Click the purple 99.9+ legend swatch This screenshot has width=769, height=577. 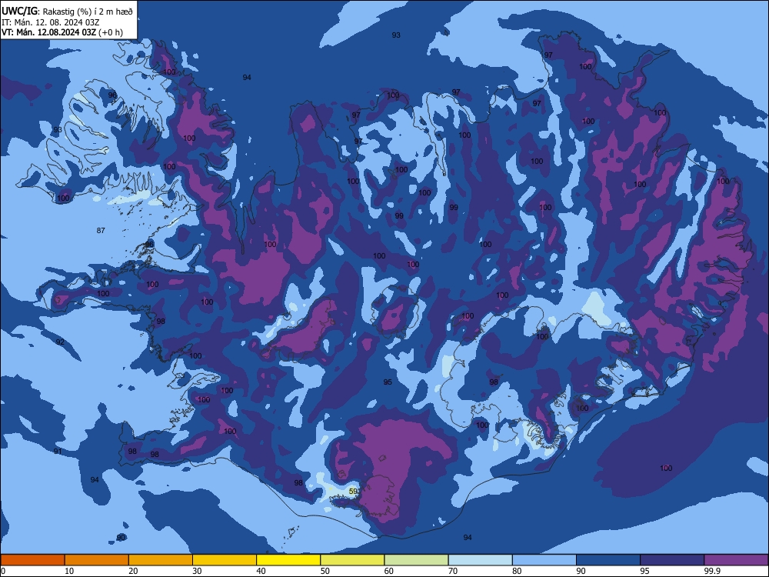736,560
